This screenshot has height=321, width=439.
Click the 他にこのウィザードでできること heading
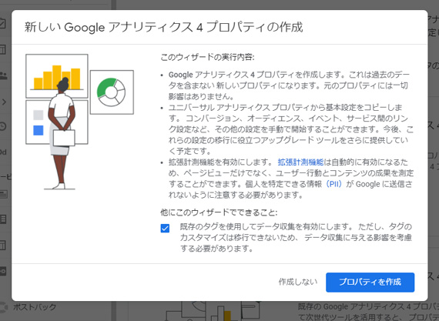[219, 212]
